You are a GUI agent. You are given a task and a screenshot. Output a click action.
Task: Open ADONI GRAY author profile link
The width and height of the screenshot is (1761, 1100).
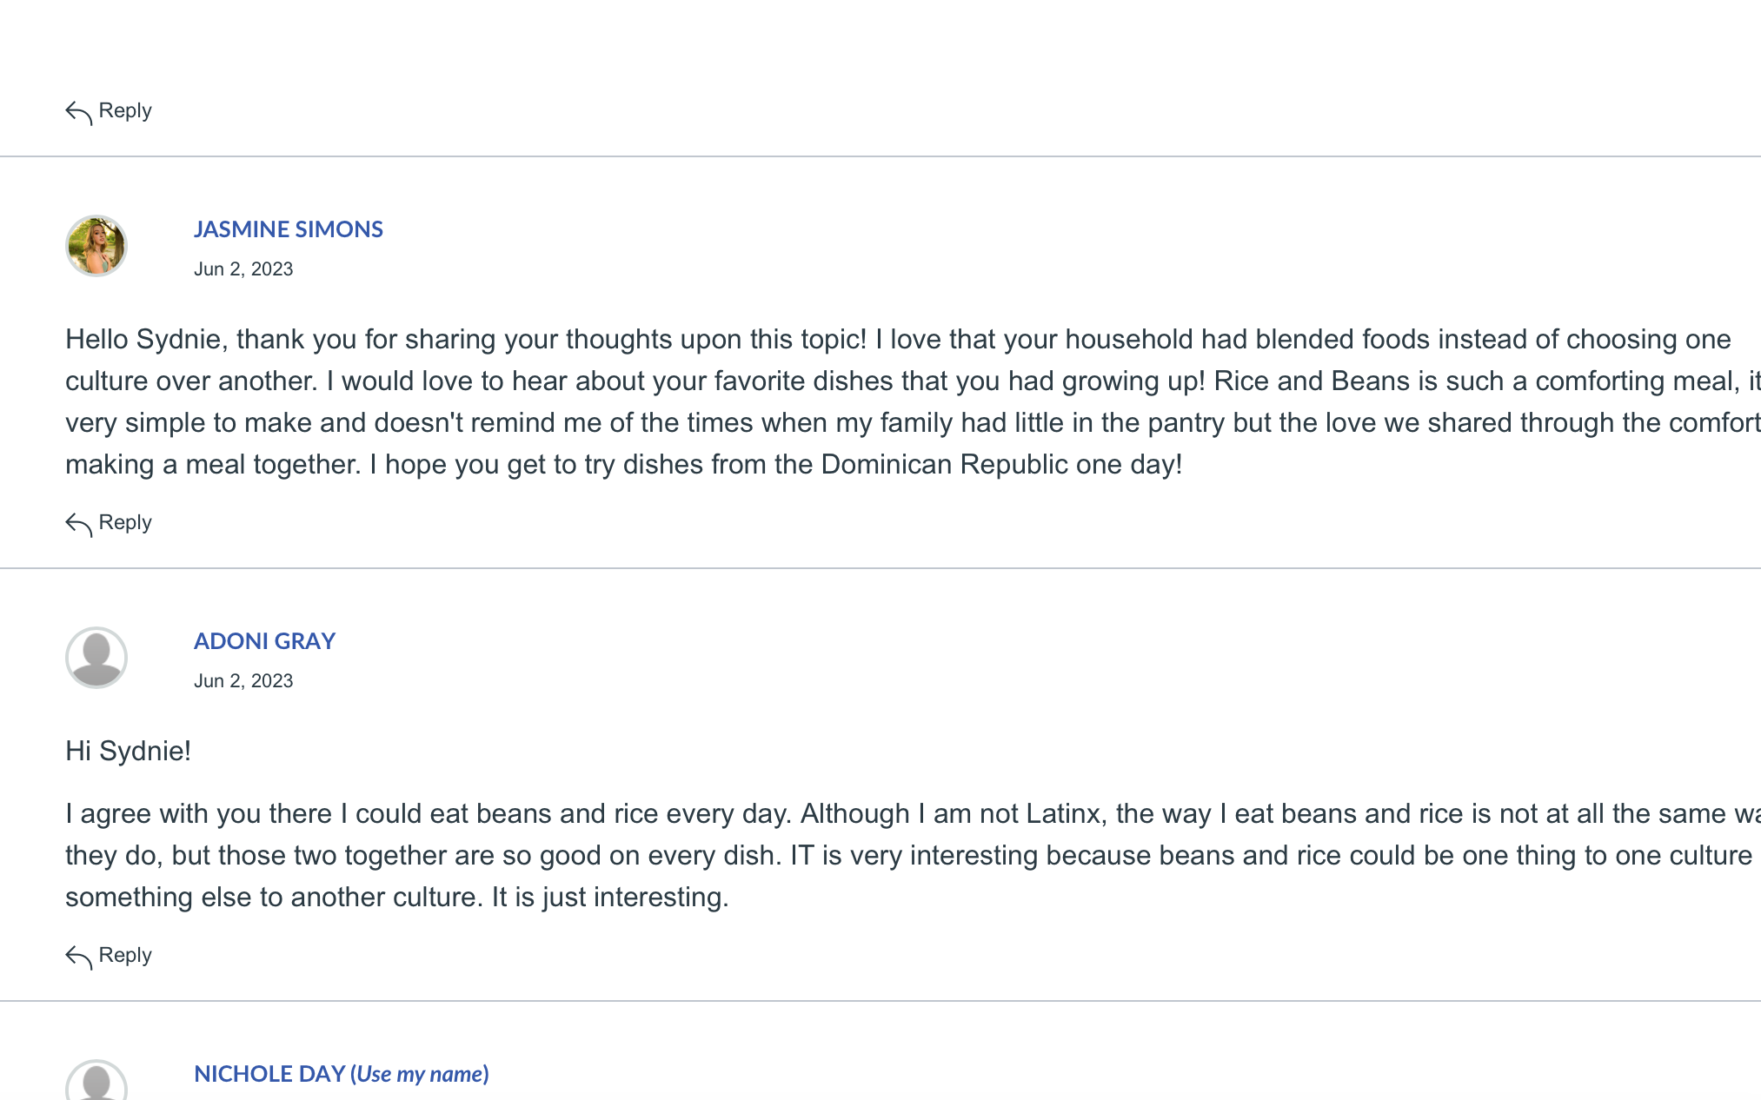click(264, 641)
